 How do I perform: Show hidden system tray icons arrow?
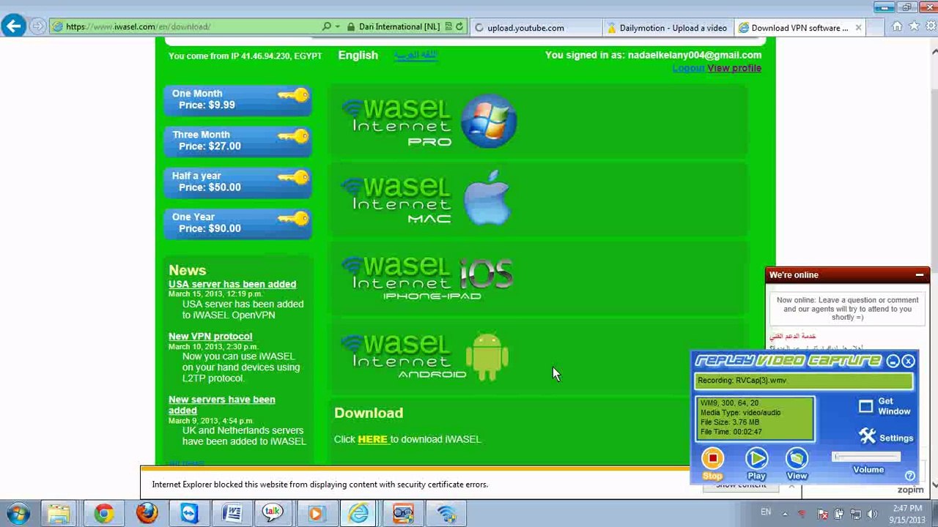786,514
